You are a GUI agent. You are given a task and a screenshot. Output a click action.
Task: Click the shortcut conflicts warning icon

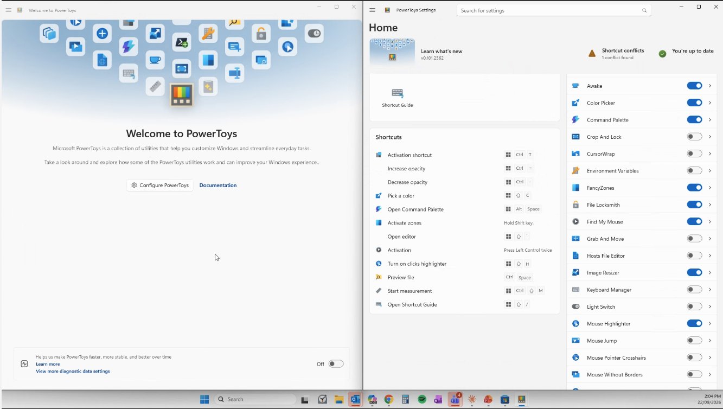592,54
